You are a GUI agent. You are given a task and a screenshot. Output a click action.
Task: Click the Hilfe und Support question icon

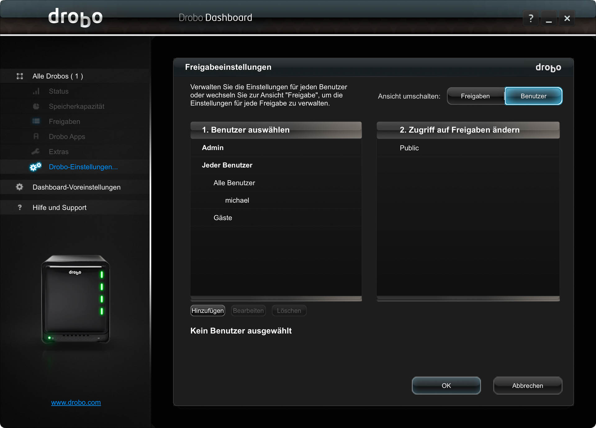[x=20, y=207]
